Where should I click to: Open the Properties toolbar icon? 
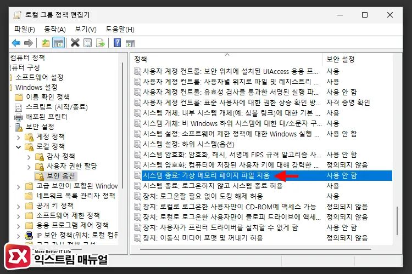point(87,43)
